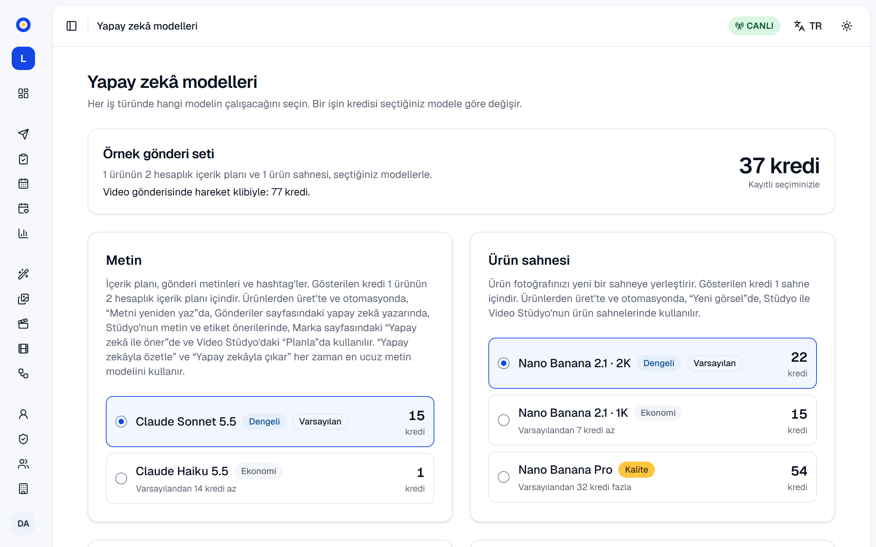
Task: Open the images gallery icon
Action: click(x=23, y=299)
